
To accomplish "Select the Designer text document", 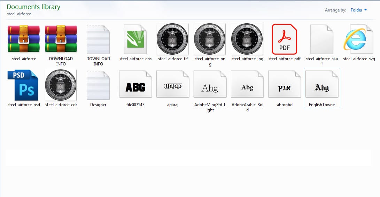I will [98, 85].
